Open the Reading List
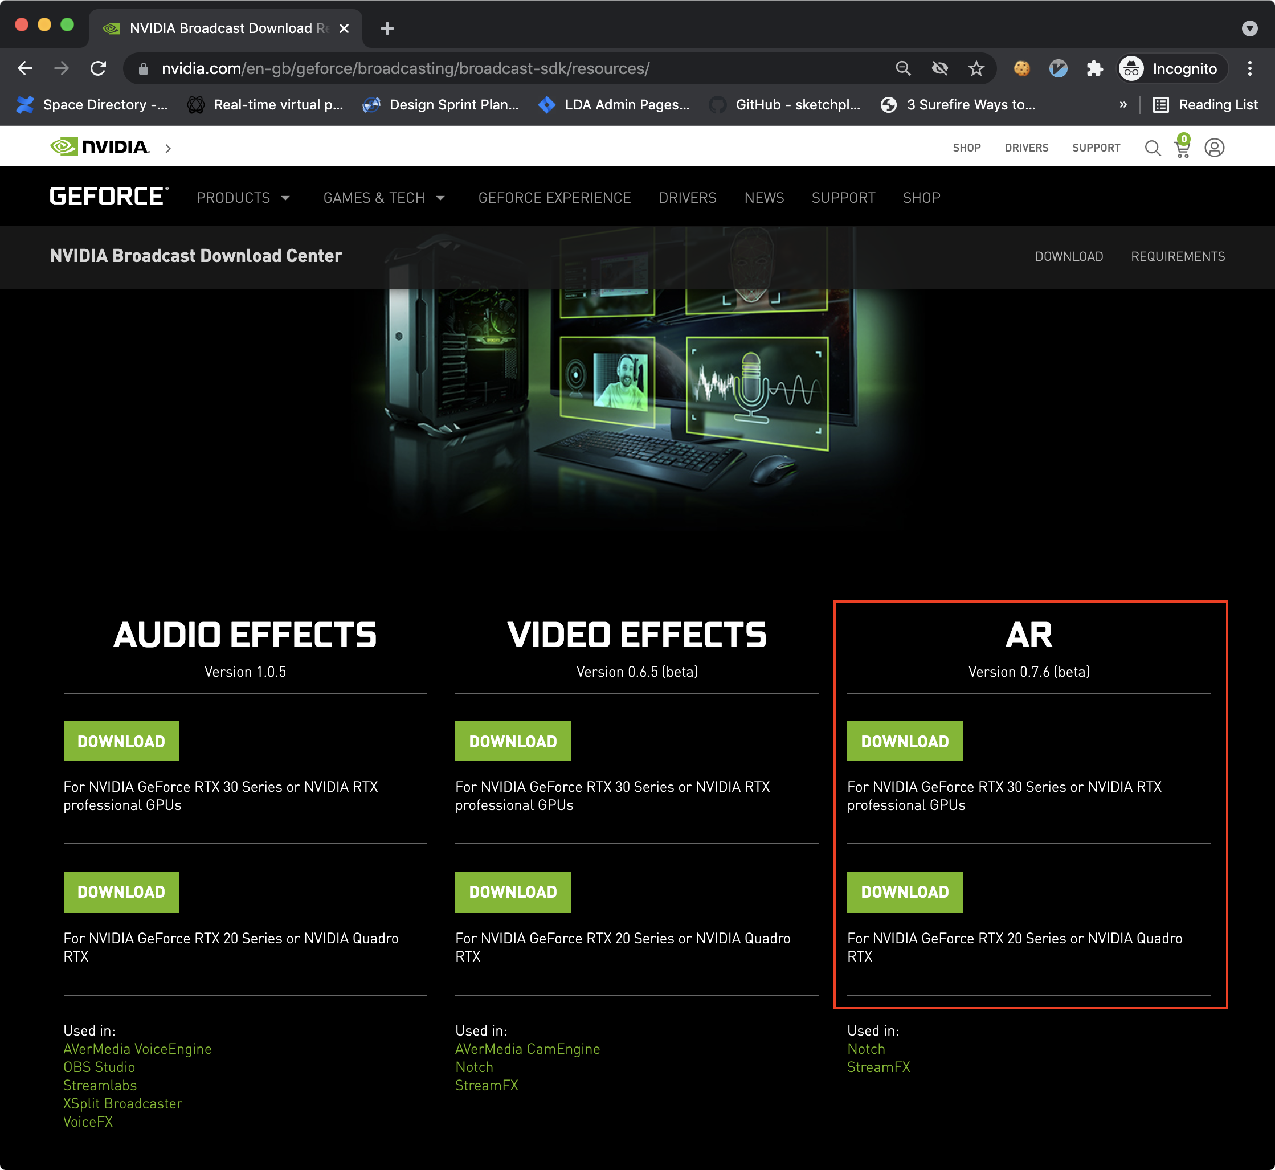 (x=1205, y=104)
